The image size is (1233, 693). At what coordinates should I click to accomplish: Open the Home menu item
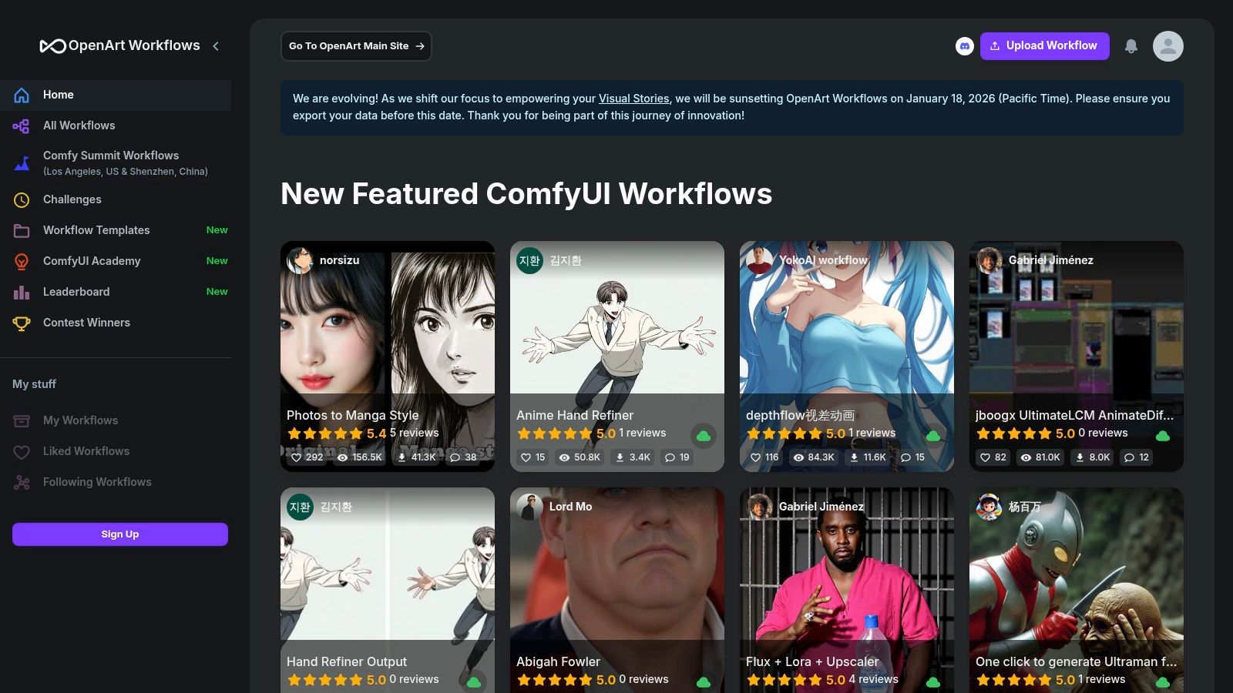tap(59, 94)
